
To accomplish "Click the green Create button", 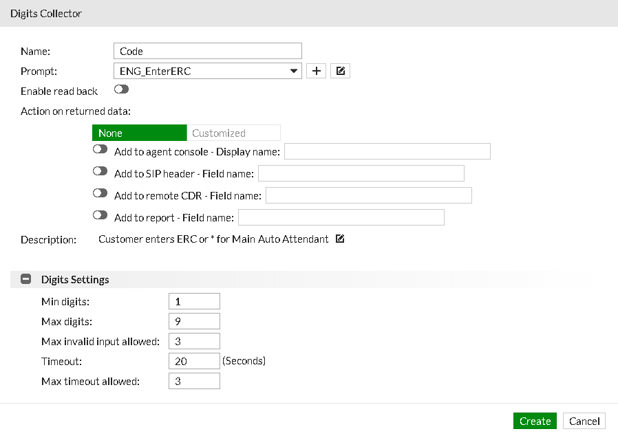I will tap(535, 421).
